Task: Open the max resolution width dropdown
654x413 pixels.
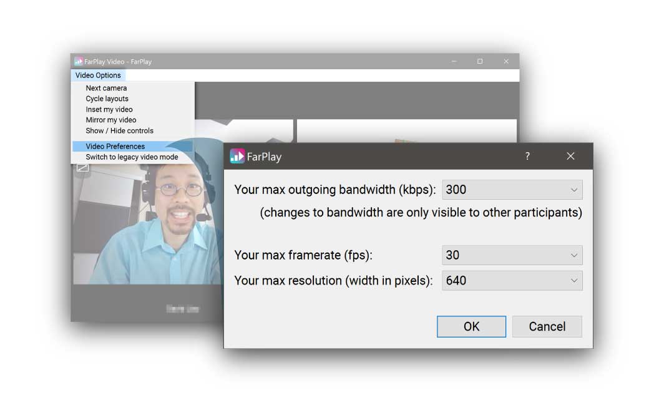Action: [x=512, y=281]
